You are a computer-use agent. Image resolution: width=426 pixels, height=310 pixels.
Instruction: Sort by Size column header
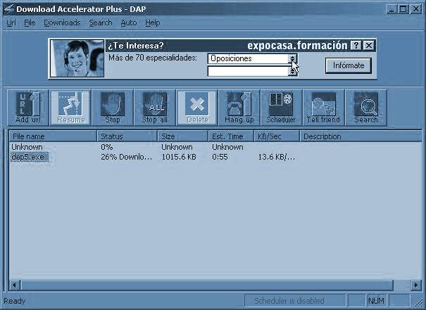[183, 136]
